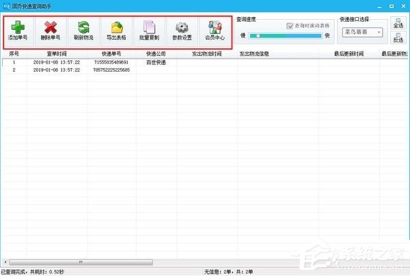
Task: Sort by 查单时间 column header
Action: click(57, 54)
